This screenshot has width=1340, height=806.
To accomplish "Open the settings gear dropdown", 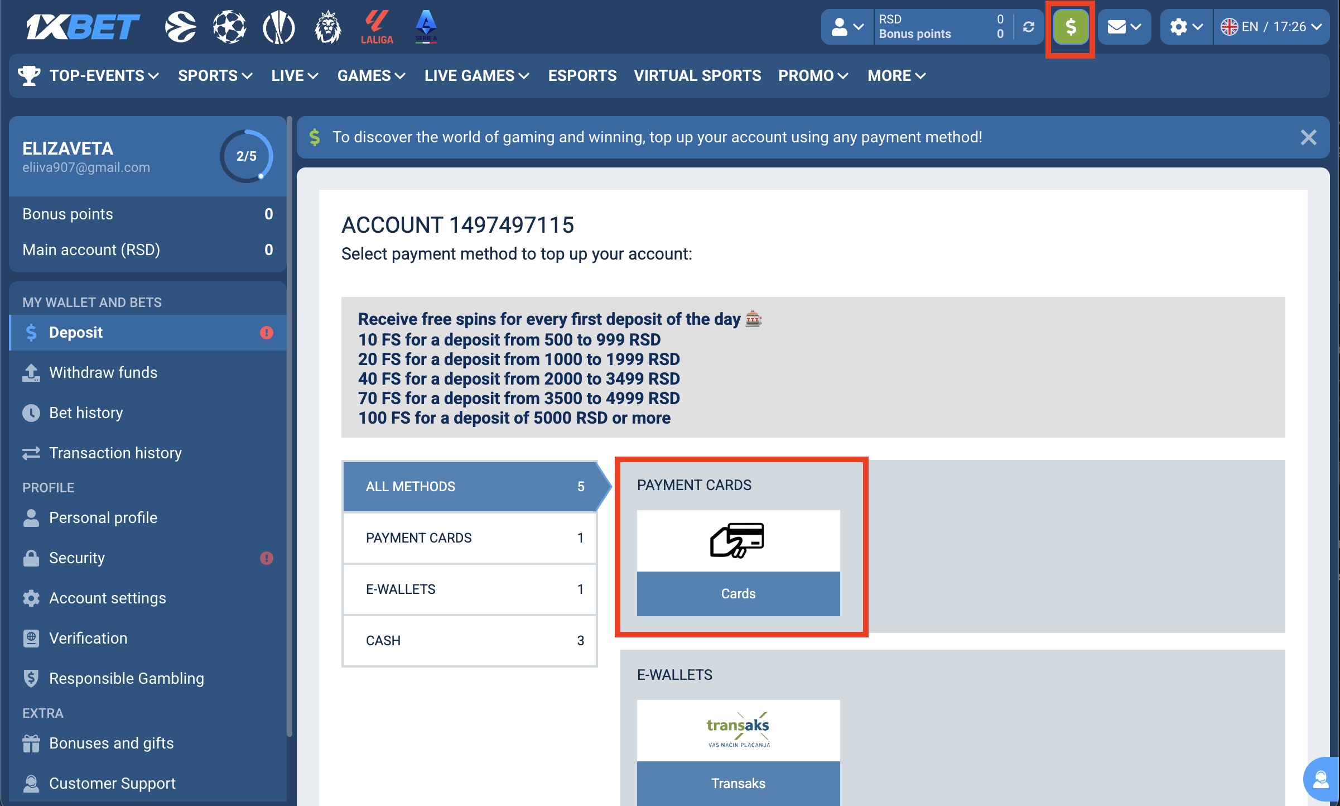I will coord(1186,27).
